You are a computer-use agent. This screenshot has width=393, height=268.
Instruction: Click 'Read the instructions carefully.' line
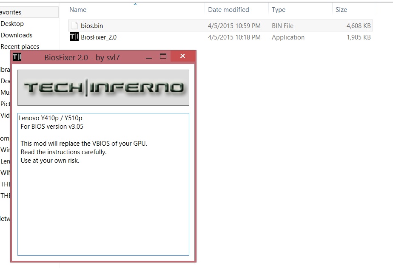tap(63, 152)
